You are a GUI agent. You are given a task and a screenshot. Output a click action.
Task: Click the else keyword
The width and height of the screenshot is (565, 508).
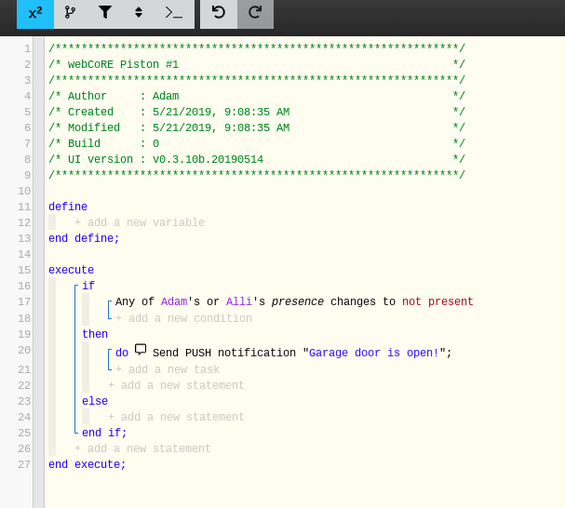coord(95,401)
